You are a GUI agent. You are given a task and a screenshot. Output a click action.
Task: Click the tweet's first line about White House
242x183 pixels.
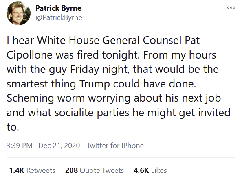(103, 40)
